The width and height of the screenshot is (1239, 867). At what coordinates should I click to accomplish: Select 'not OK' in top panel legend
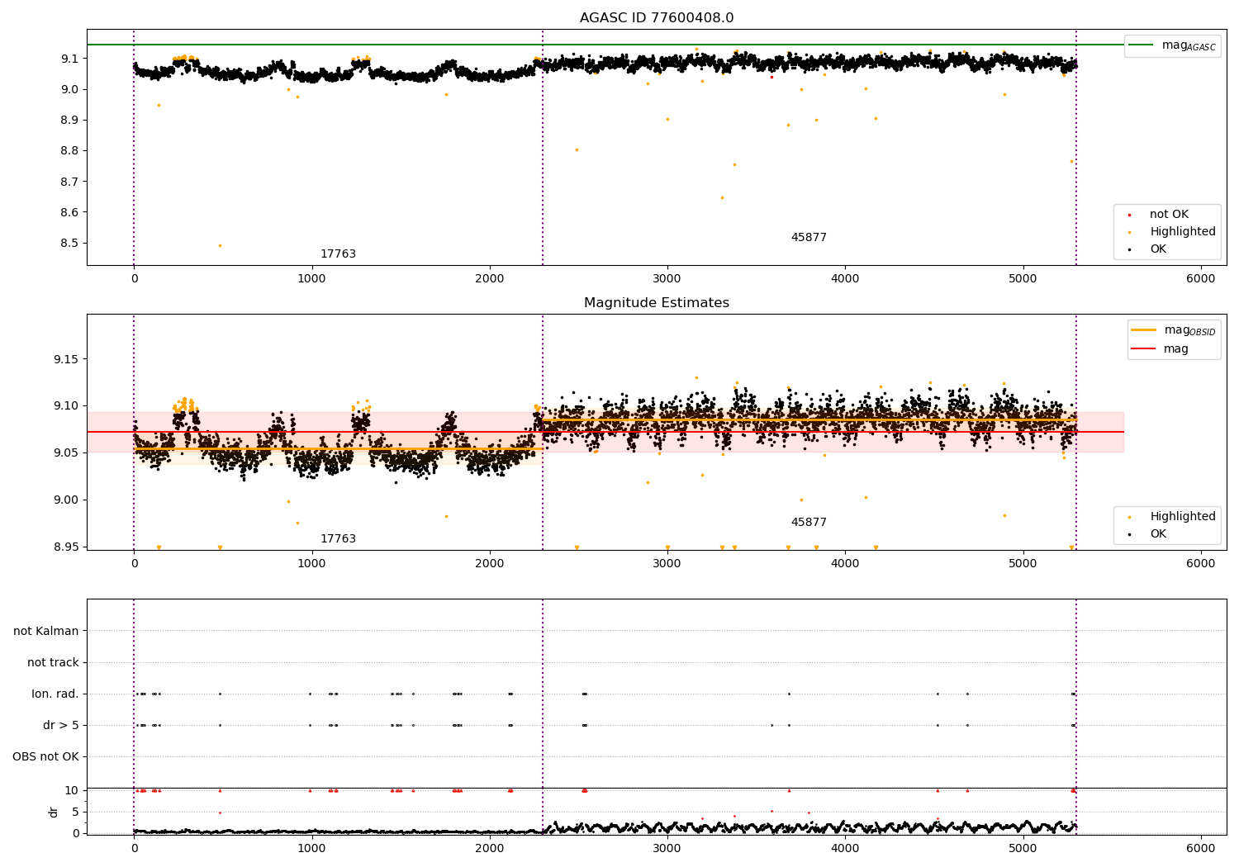tap(1169, 215)
